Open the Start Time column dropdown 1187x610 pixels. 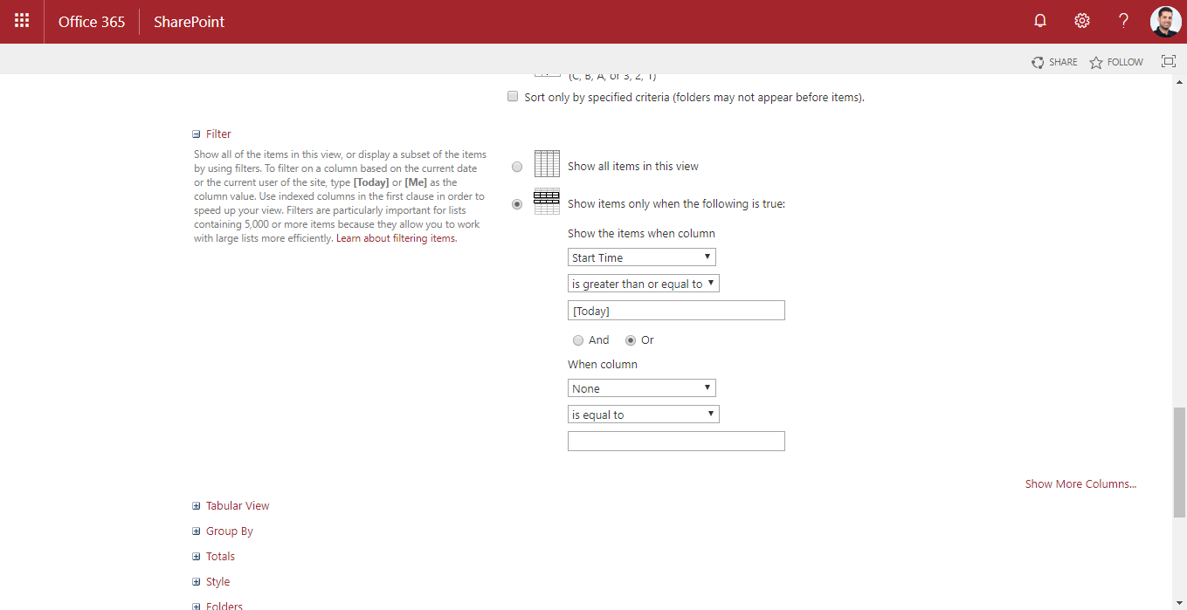click(641, 257)
